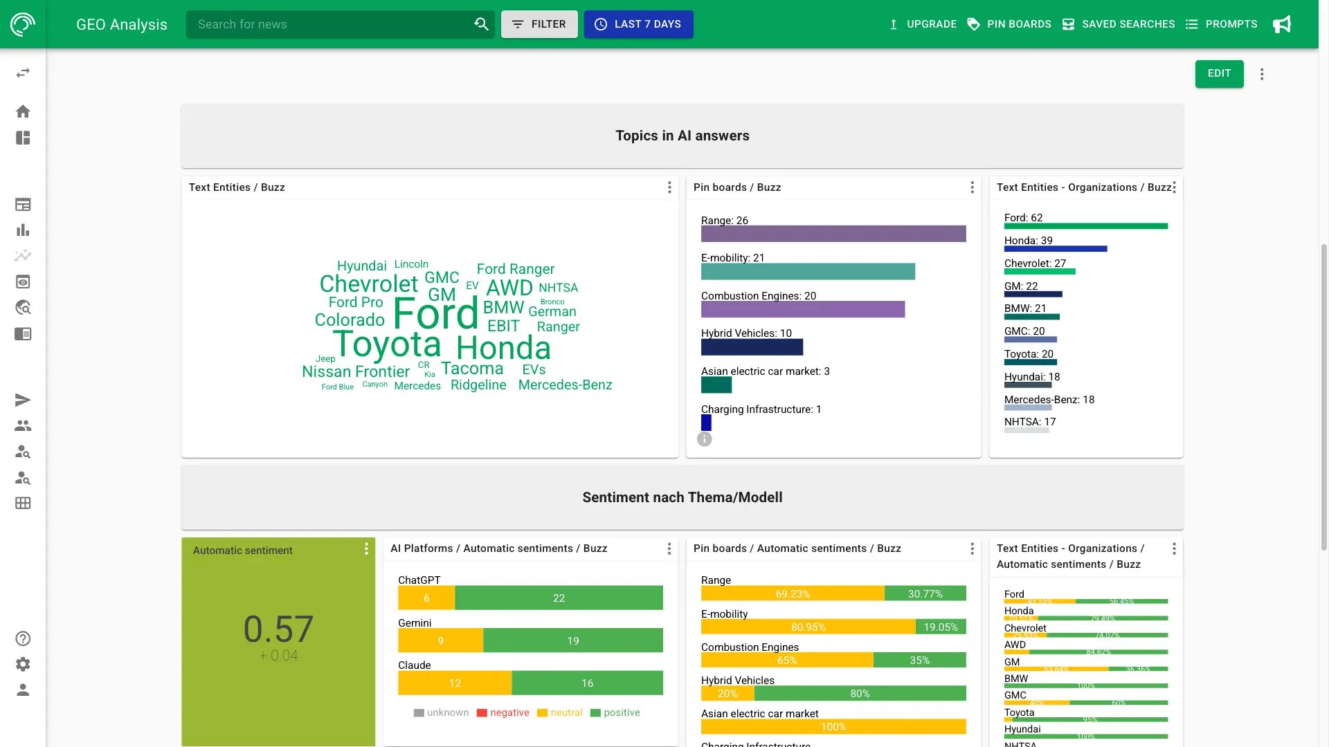The width and height of the screenshot is (1329, 747).
Task: Open the dashboard layout icon in the sidebar
Action: coord(23,138)
